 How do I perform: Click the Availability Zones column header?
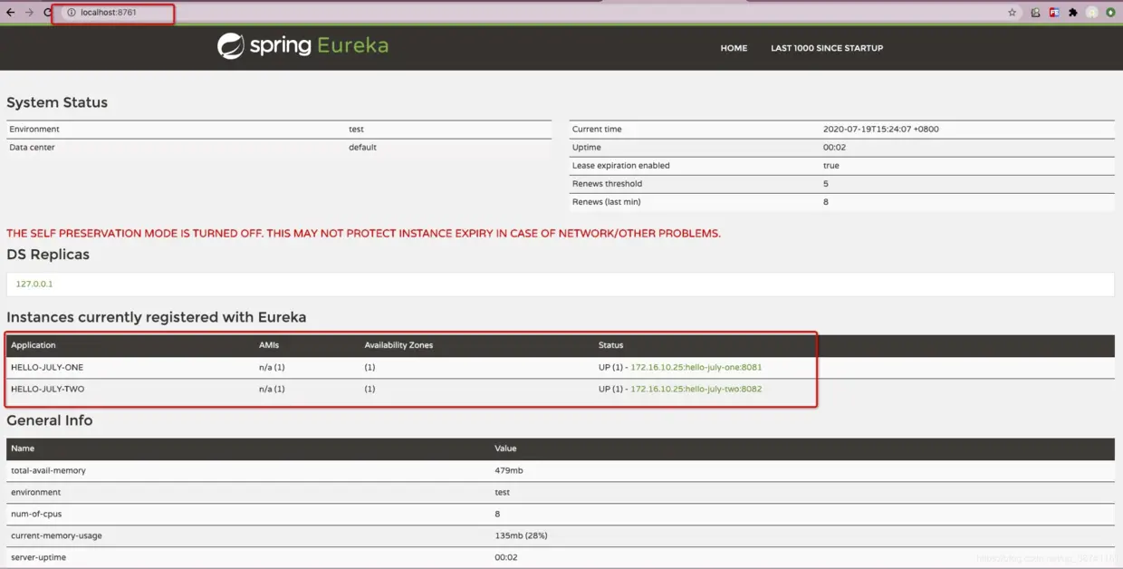tap(398, 345)
